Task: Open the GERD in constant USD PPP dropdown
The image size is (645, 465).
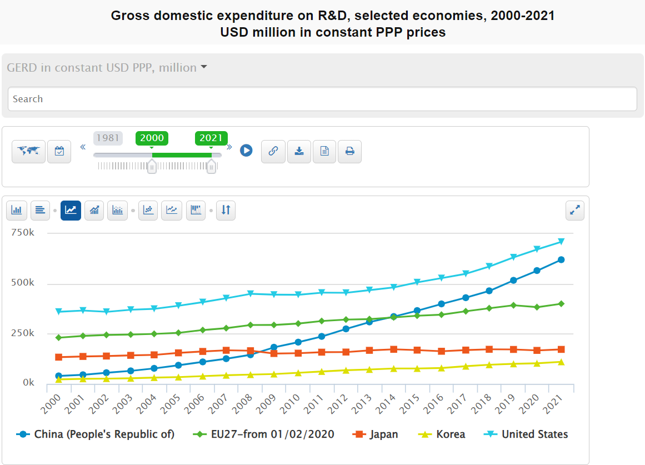Action: (106, 67)
